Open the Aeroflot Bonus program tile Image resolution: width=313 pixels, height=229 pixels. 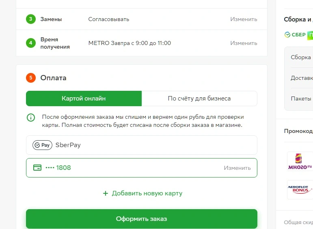point(300,190)
